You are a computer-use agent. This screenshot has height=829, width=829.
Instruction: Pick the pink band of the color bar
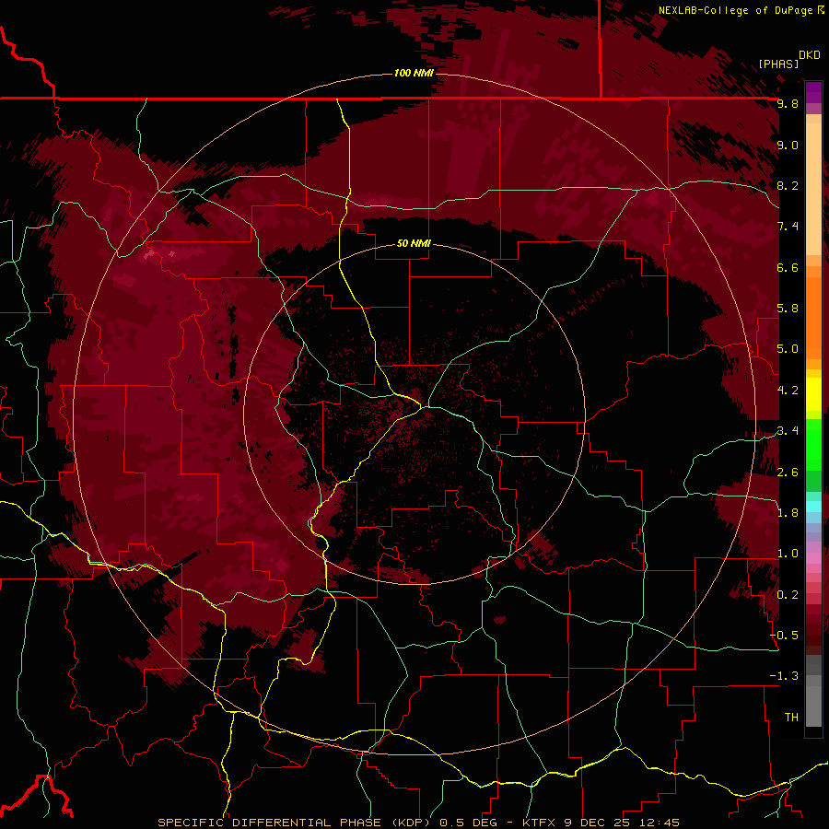click(x=813, y=558)
